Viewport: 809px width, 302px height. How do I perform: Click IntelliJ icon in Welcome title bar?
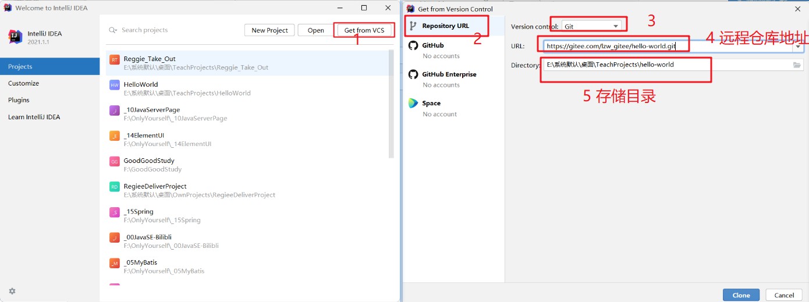click(8, 8)
